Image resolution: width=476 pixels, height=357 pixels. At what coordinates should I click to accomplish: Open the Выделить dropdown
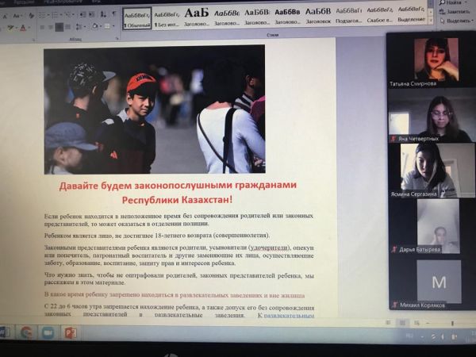click(x=459, y=21)
